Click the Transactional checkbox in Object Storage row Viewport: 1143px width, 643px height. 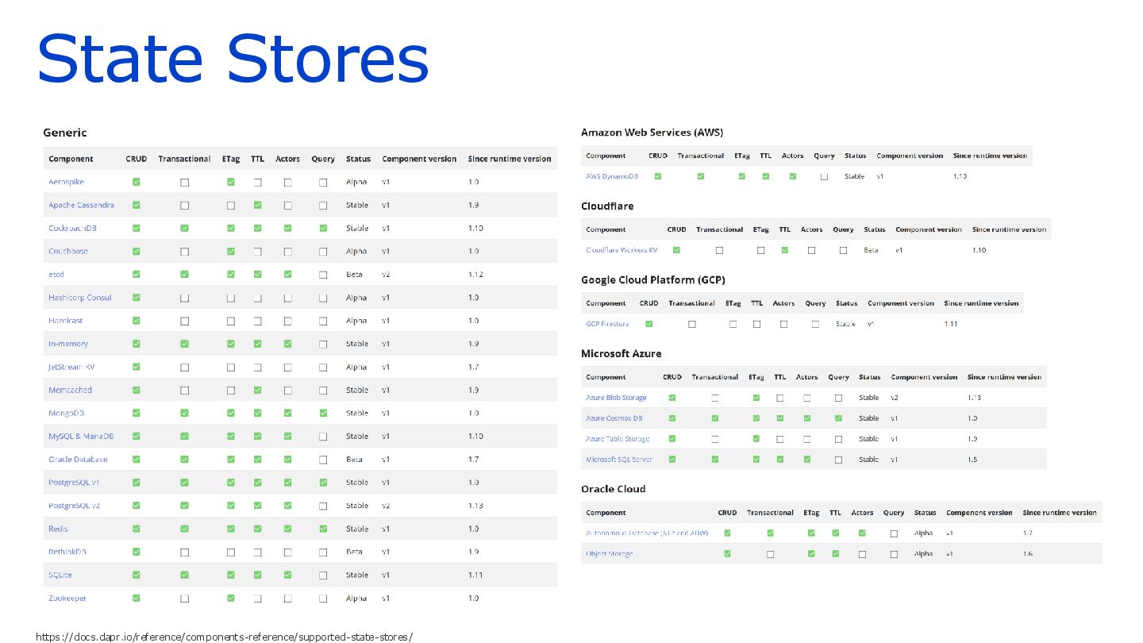pos(770,554)
